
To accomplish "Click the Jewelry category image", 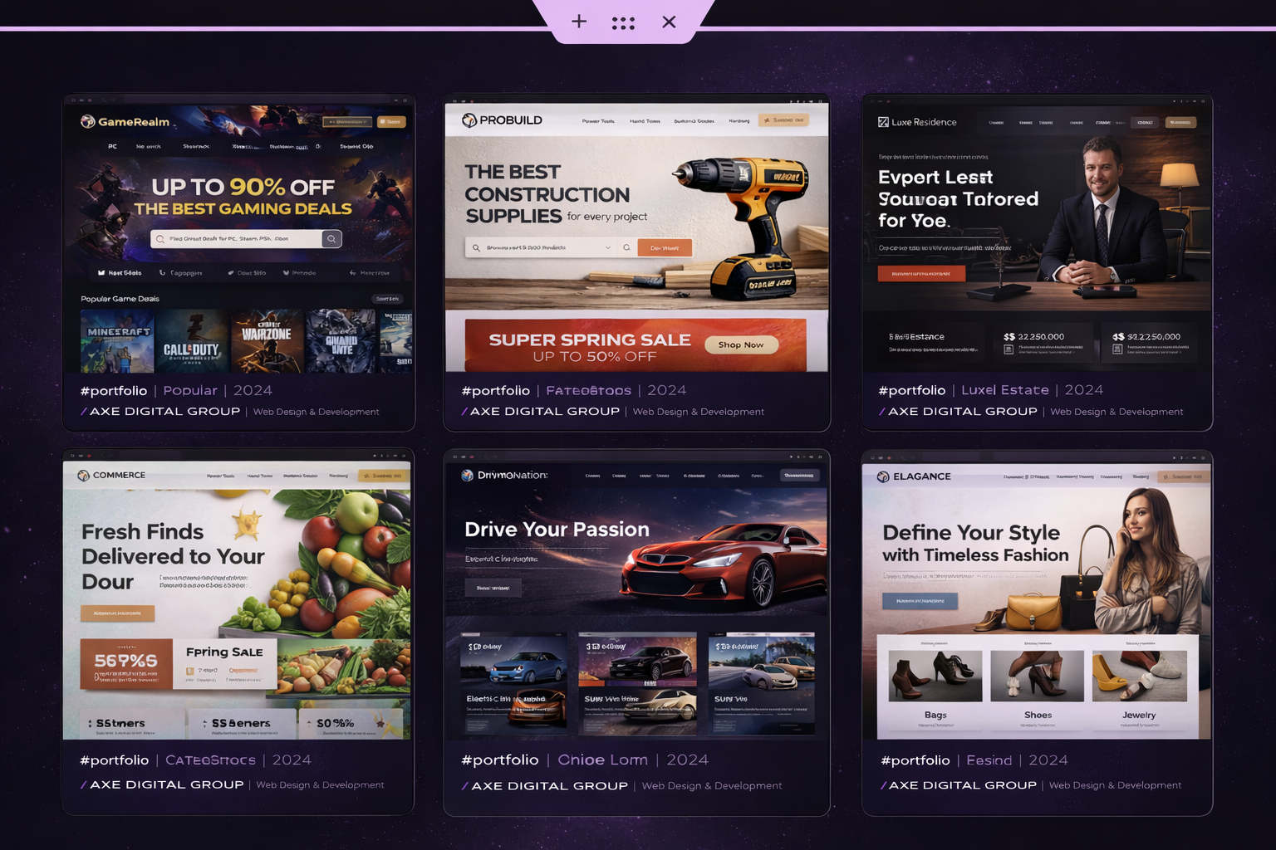I will point(1139,676).
